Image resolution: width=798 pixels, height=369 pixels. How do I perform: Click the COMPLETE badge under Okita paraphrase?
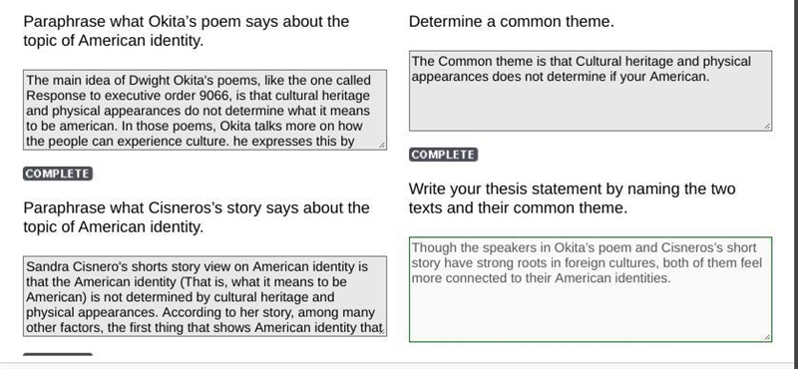58,174
